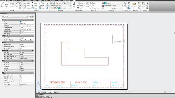Click the Table tool
175x98 pixels.
pos(80,8)
